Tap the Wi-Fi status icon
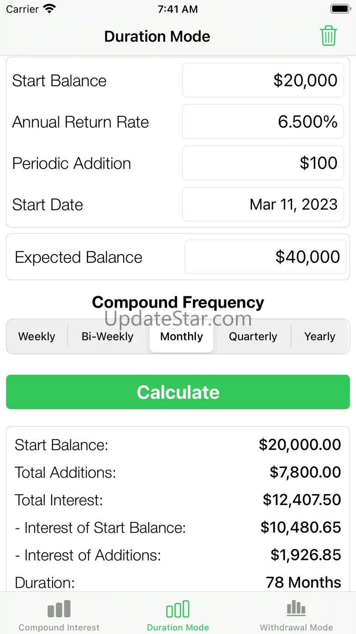 click(x=49, y=9)
